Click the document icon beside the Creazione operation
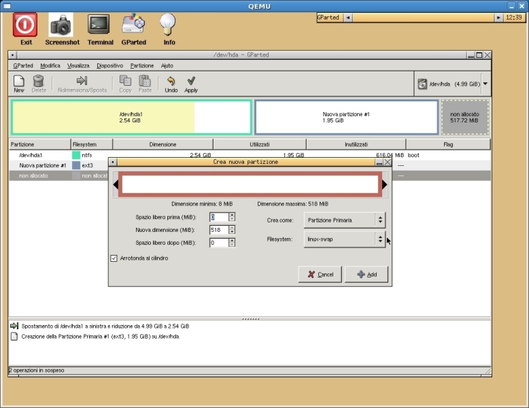Screen dimensions: 529x408 [14, 337]
